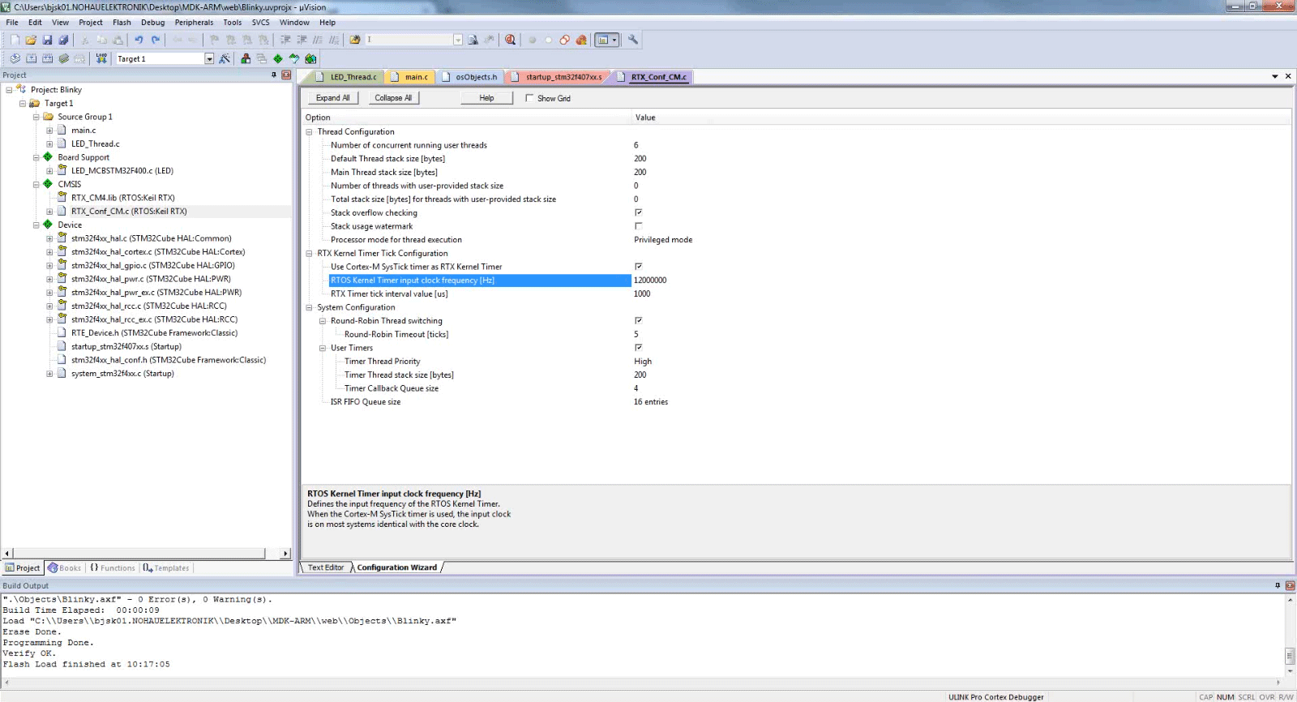Collapse the System Configuration section
This screenshot has height=702, width=1297.
point(309,308)
